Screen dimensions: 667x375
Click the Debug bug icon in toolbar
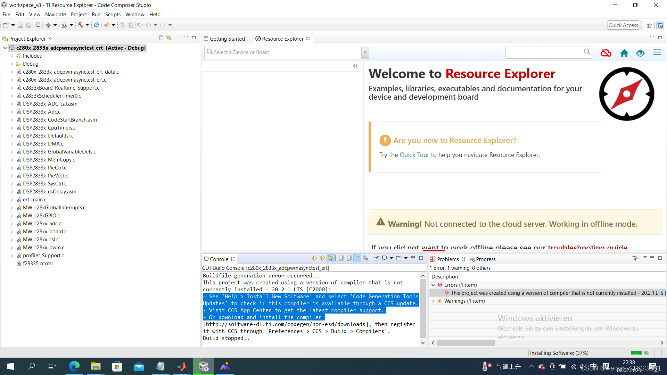click(x=48, y=25)
